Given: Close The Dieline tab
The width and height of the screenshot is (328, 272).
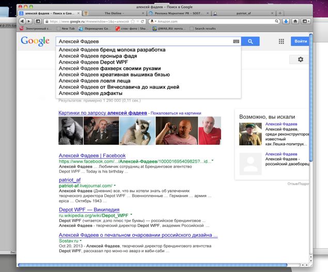Looking at the screenshot, I should 143,13.
